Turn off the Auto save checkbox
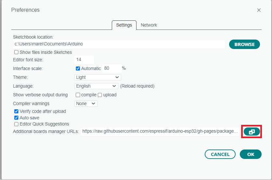 pos(16,118)
